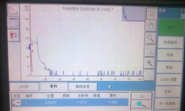
Task: Select the trace curve view icon
Action: pyautogui.click(x=13, y=10)
